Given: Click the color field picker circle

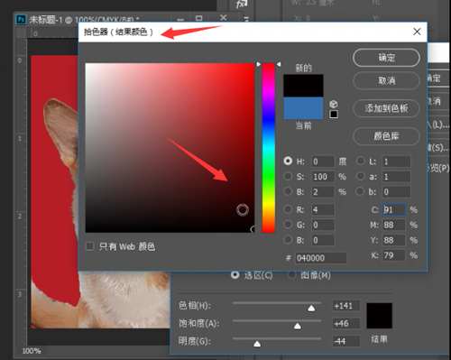Looking at the screenshot, I should click(243, 210).
